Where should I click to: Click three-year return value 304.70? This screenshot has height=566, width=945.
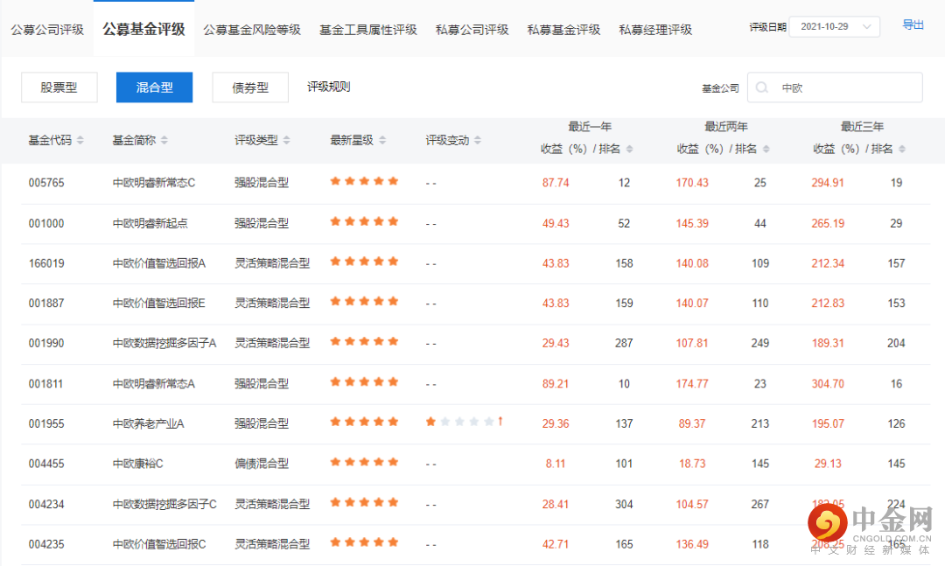click(x=828, y=384)
